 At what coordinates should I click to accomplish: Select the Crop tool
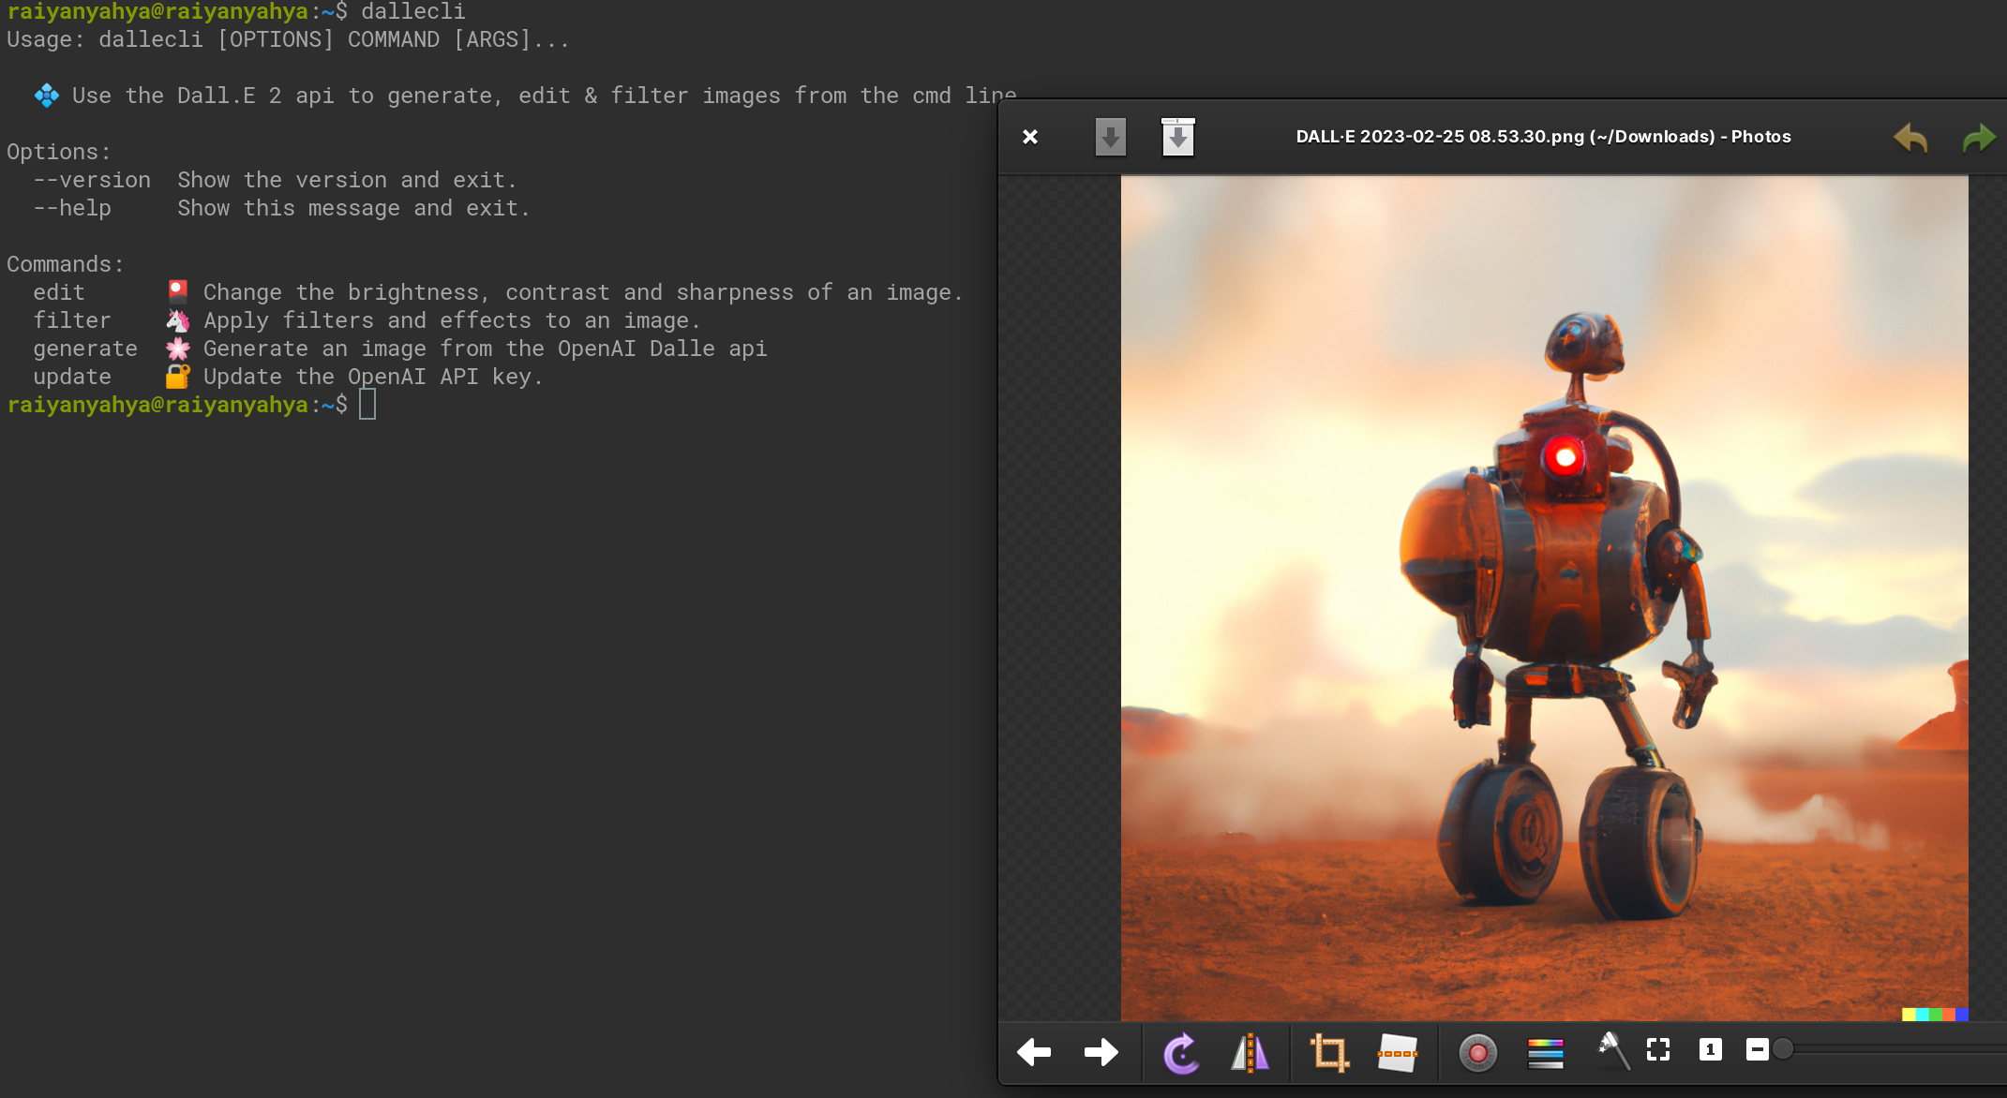(1328, 1052)
